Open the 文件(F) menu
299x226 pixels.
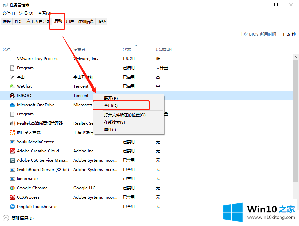9,13
